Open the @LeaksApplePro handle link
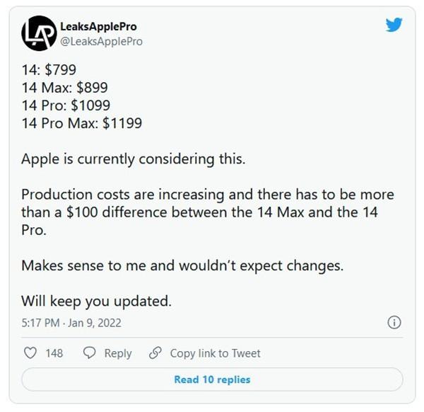This screenshot has height=412, width=424. click(102, 41)
